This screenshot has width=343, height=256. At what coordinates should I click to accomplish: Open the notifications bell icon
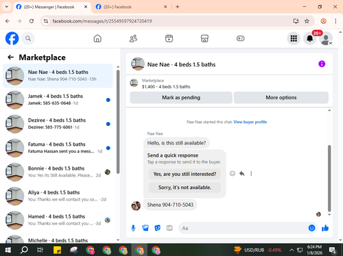click(x=310, y=38)
